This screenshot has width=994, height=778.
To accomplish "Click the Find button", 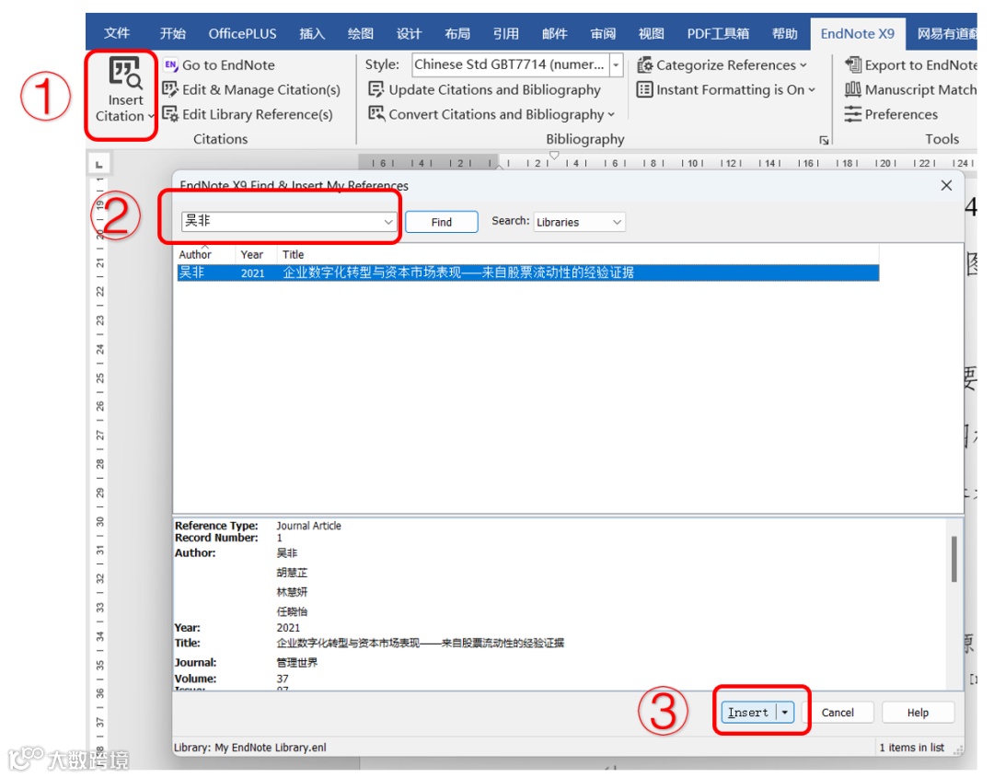I will 441,222.
